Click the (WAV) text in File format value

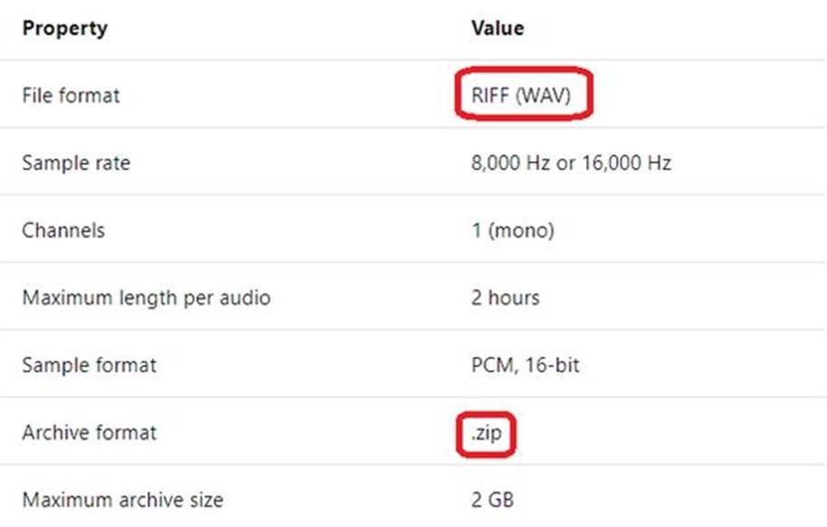coord(543,95)
